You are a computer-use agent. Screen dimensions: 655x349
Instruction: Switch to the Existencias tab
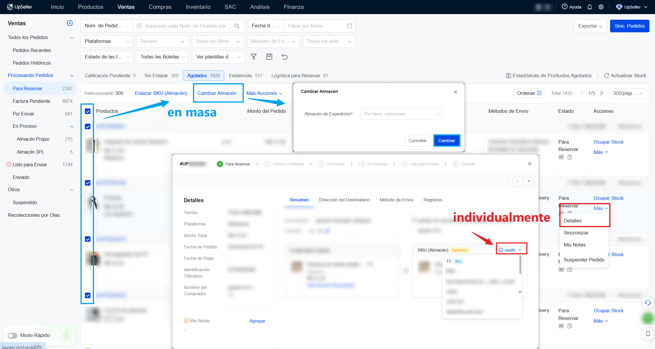tap(245, 75)
